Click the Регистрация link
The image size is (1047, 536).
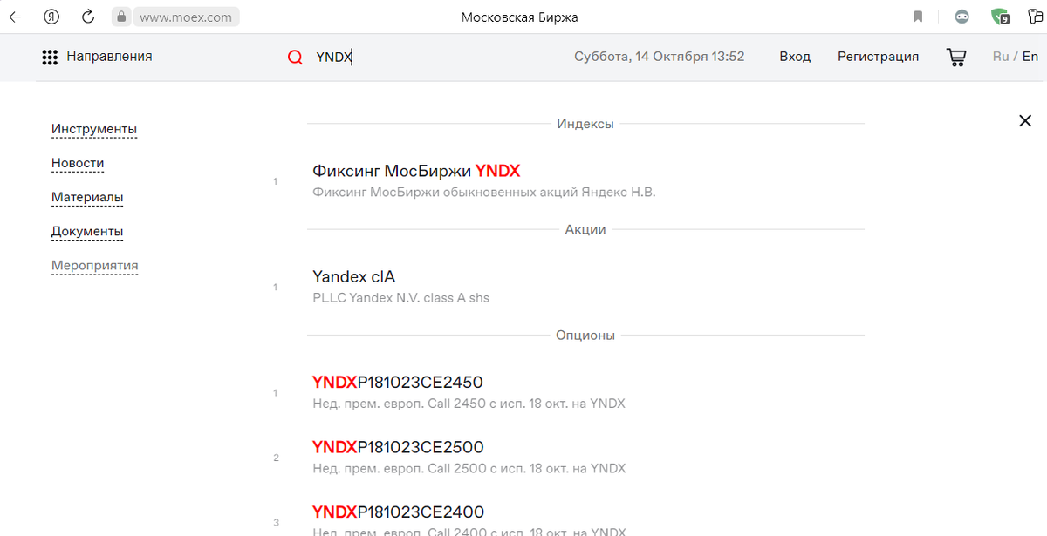[x=878, y=56]
